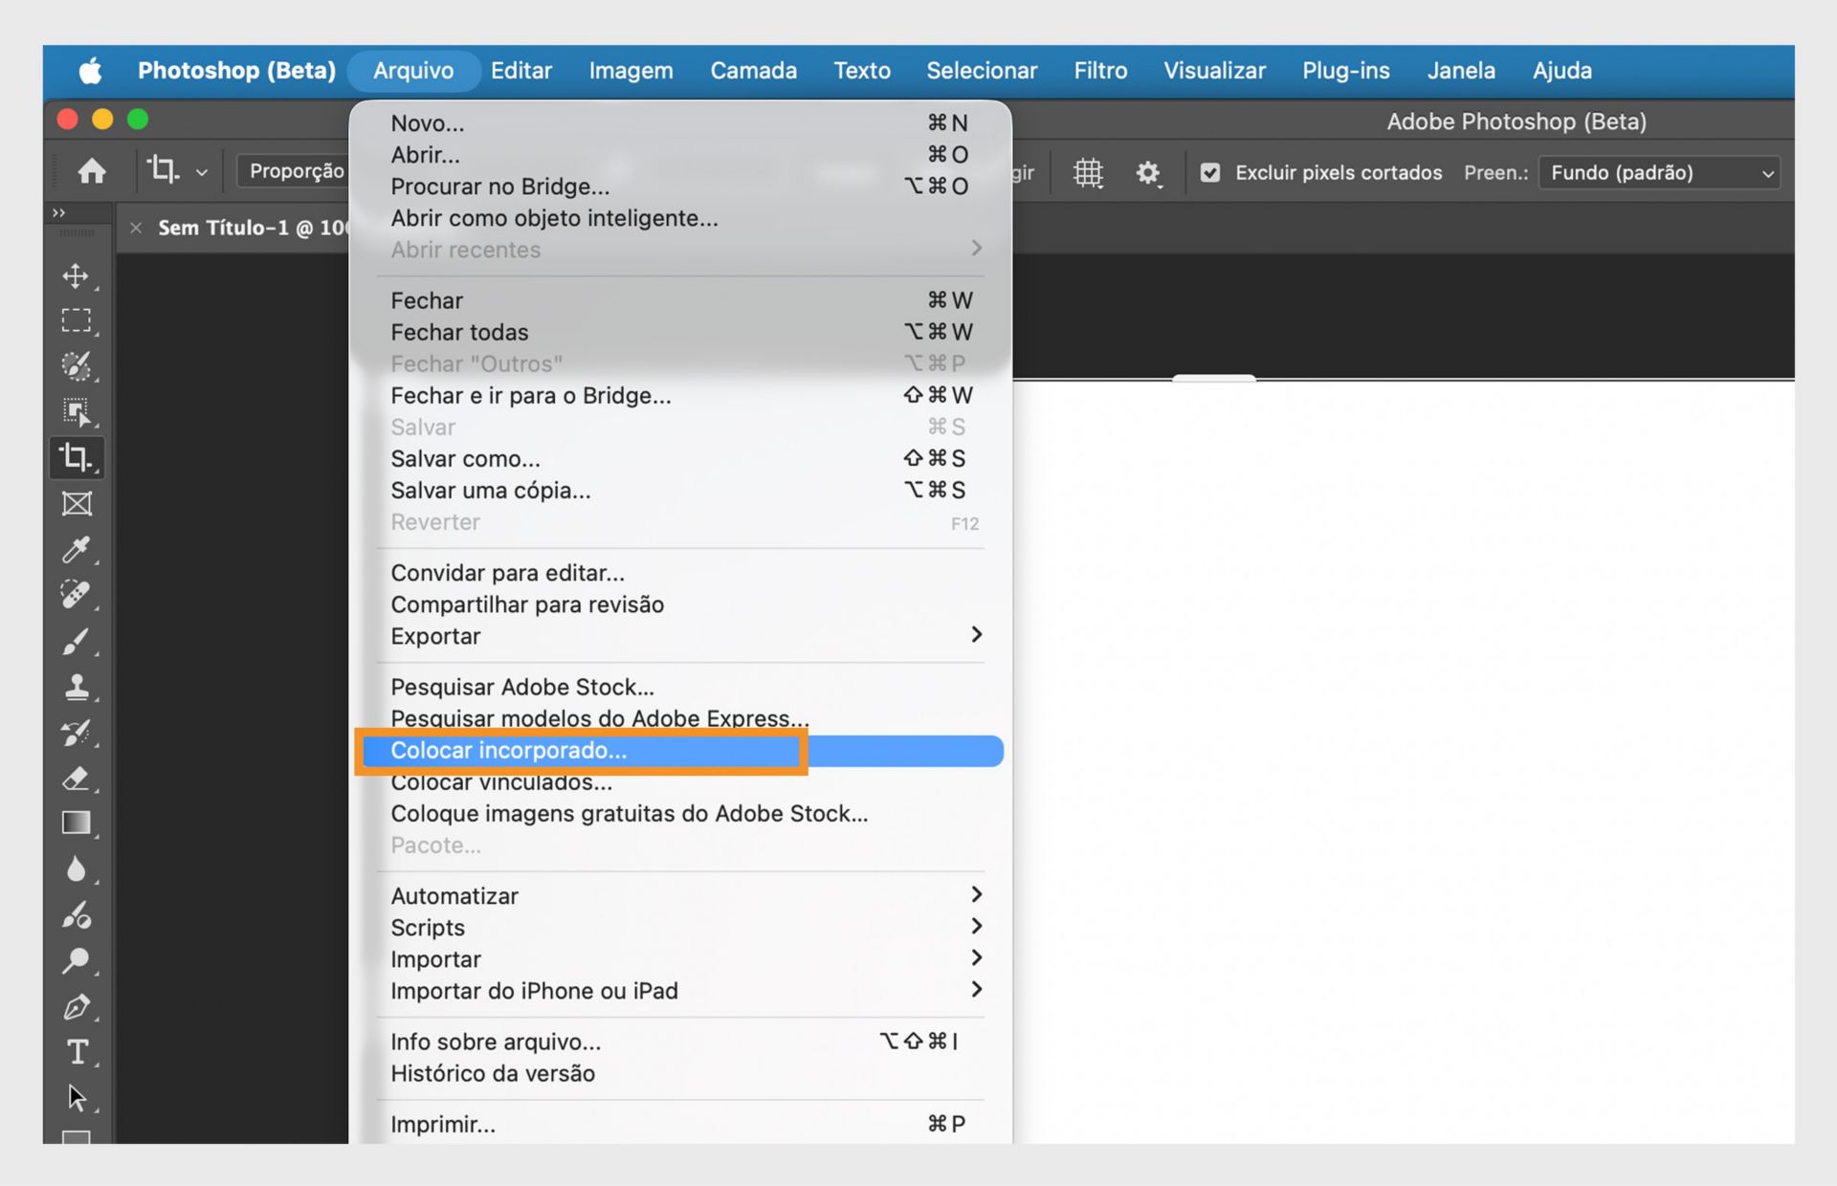Disable Excluir pixels cortados
Viewport: 1837px width, 1186px height.
pos(1209,172)
